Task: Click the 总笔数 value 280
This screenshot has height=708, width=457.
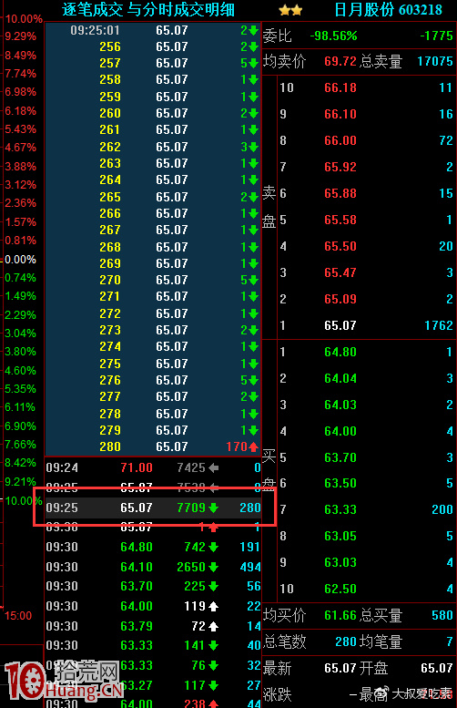Action: pos(346,641)
